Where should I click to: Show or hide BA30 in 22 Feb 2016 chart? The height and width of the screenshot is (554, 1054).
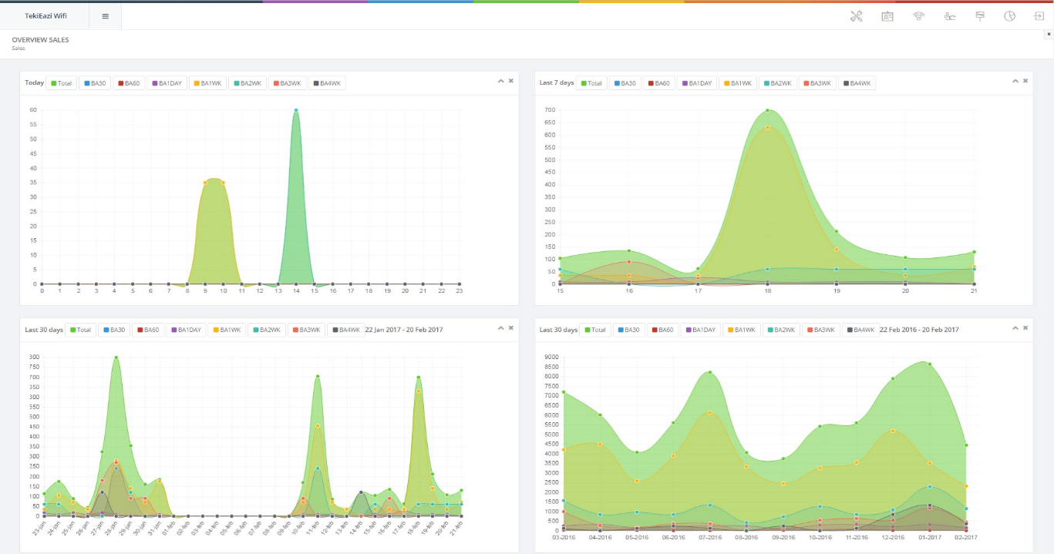pos(629,330)
